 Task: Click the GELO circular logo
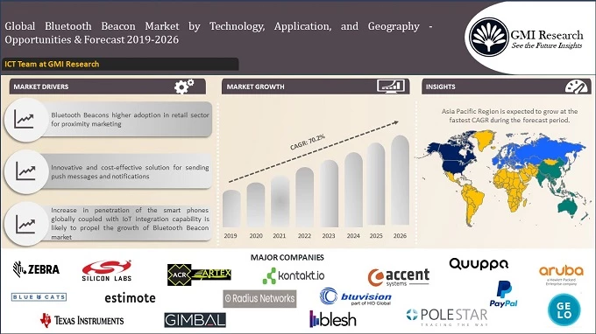(564, 310)
